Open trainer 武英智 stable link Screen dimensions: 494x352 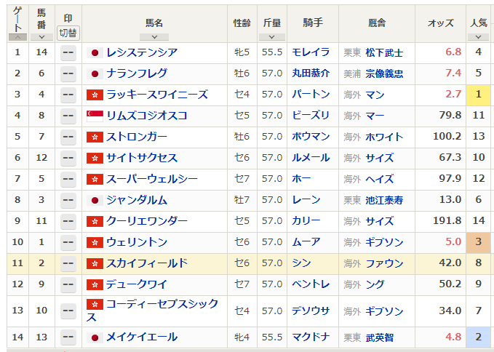(x=380, y=338)
